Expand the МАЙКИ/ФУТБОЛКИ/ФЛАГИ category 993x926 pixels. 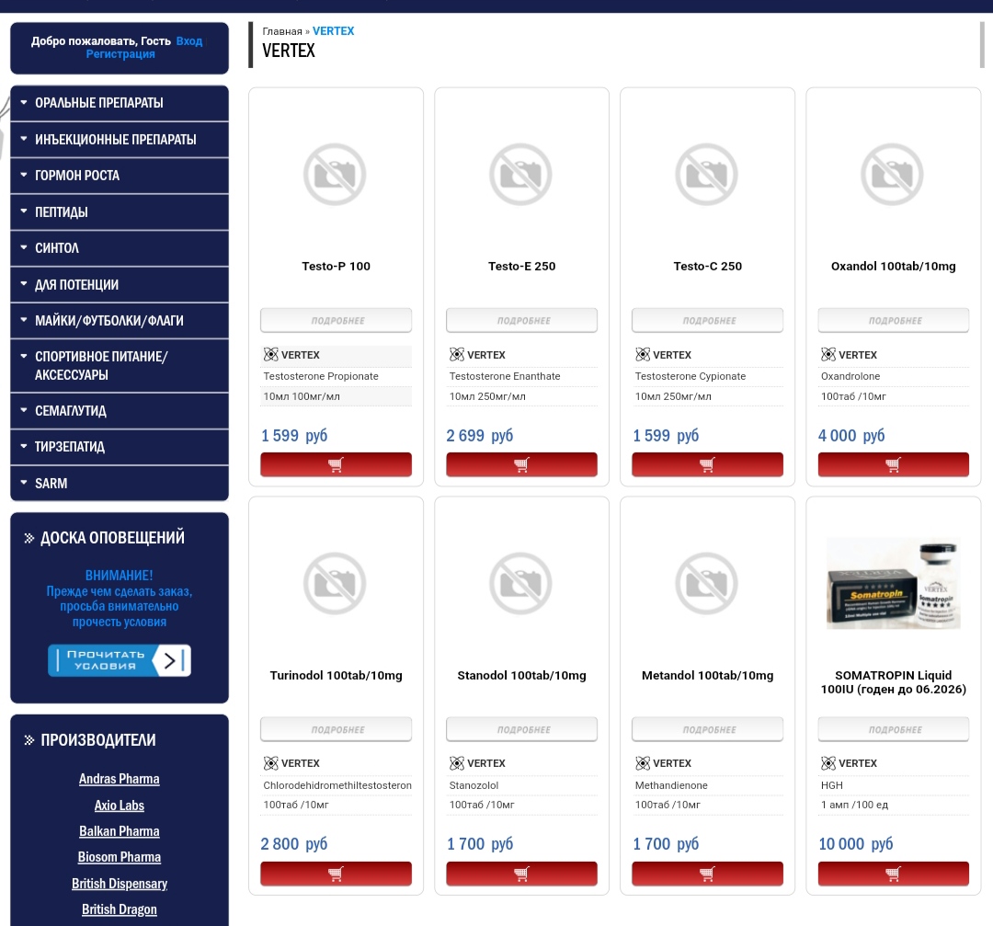pyautogui.click(x=119, y=321)
